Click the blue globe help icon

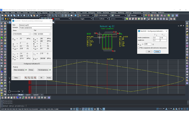(76, 15)
